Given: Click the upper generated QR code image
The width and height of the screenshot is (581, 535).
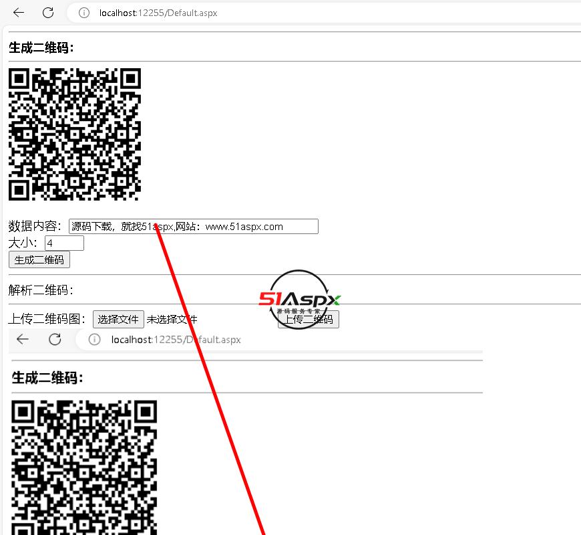Looking at the screenshot, I should click(75, 134).
